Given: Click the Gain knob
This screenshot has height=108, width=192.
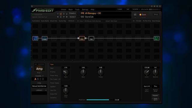Looking at the screenshot, I should pyautogui.click(x=66, y=73).
